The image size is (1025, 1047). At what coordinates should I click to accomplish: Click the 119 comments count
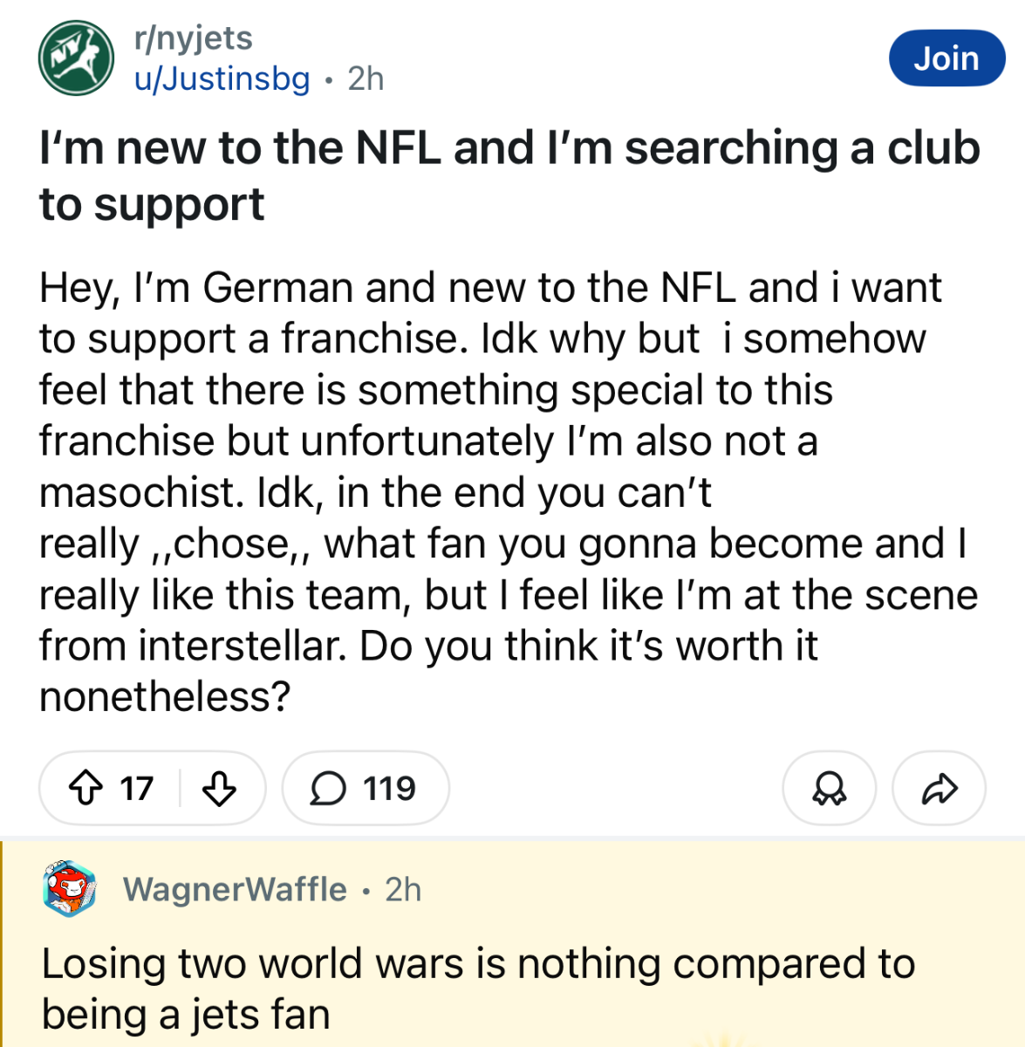389,789
